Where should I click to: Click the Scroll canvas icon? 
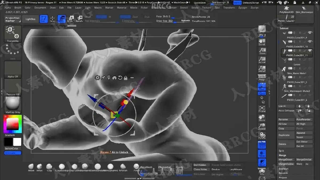pos(262,42)
